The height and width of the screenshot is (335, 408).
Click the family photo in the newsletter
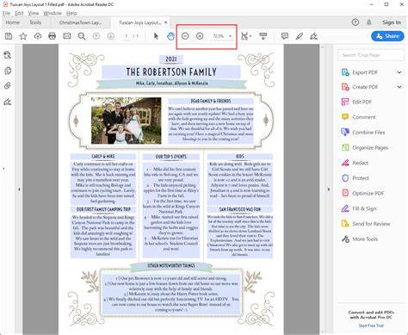127,121
